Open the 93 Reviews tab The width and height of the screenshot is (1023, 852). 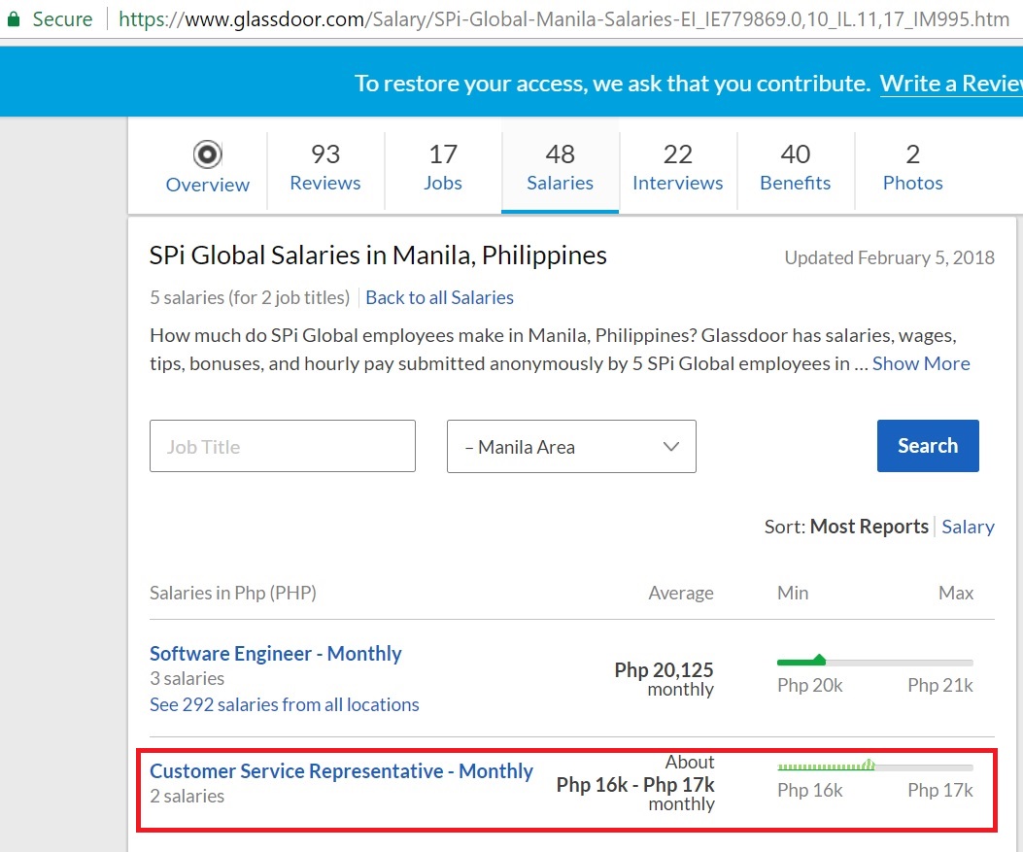coord(324,168)
